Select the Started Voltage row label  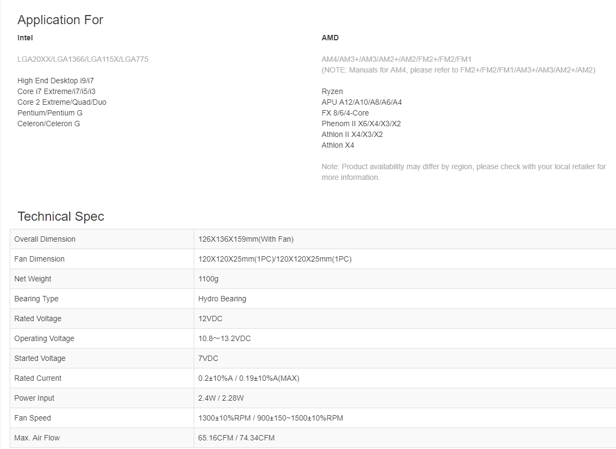[x=40, y=358]
